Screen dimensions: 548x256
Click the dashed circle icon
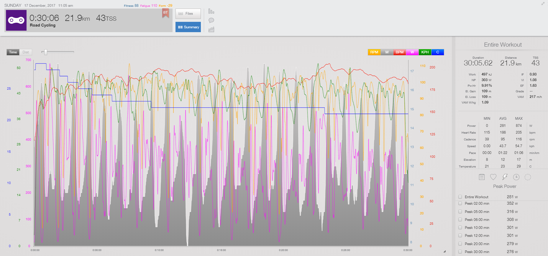pos(528,177)
